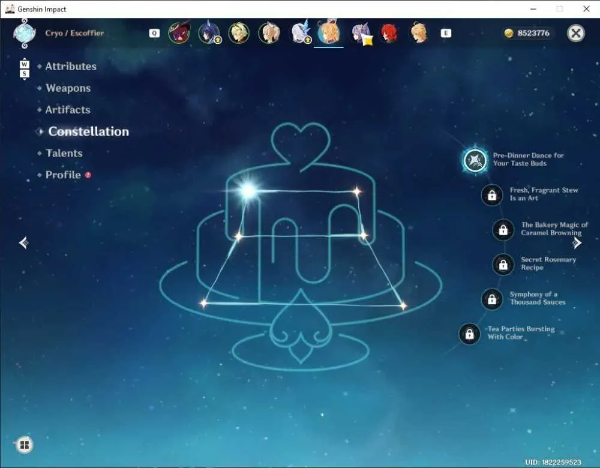The image size is (600, 468).
Task: Open the Artifacts menu
Action: (68, 110)
